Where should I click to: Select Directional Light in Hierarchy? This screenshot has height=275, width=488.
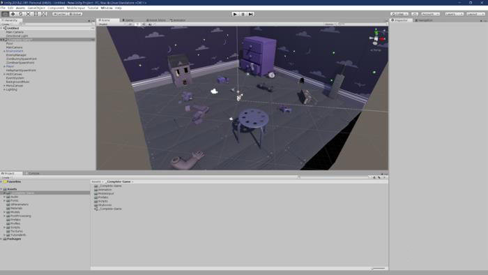click(x=17, y=36)
